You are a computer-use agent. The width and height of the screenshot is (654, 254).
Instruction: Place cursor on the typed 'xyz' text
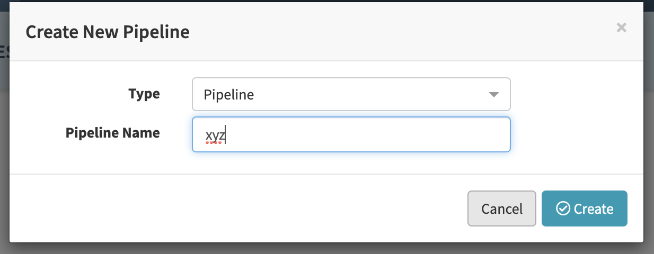pyautogui.click(x=215, y=135)
